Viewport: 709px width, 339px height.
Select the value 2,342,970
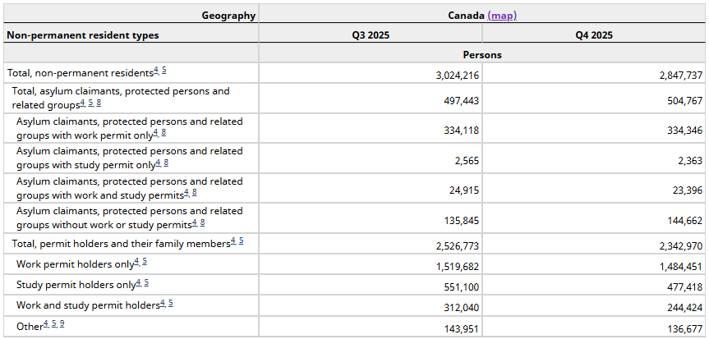(x=681, y=246)
